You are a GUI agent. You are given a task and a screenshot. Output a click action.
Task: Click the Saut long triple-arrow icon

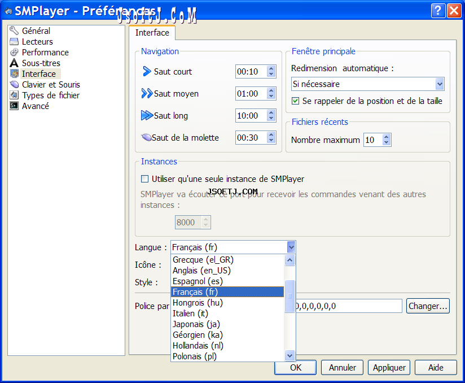pos(147,115)
